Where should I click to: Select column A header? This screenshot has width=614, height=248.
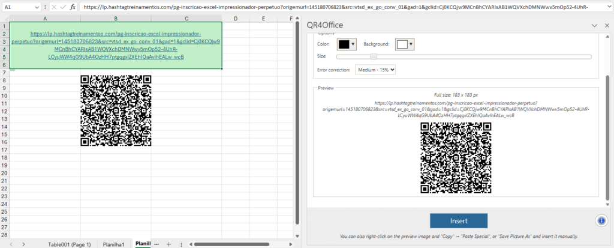point(45,19)
